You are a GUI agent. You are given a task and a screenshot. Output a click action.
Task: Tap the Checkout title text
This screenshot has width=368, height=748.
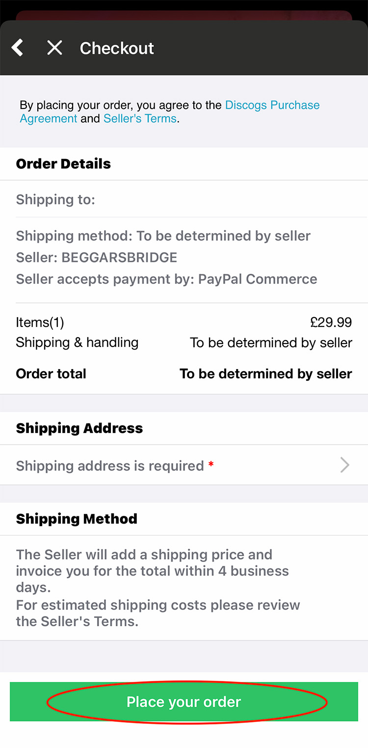point(117,48)
